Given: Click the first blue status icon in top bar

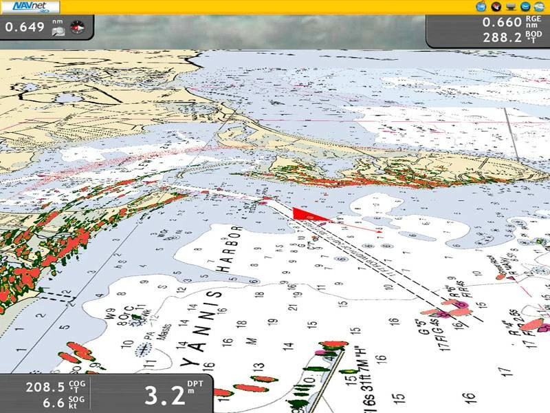Looking at the screenshot, I should point(481,6).
